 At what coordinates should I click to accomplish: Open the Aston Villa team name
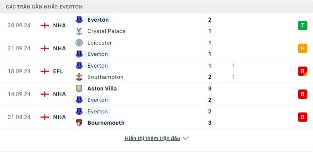[x=102, y=88]
